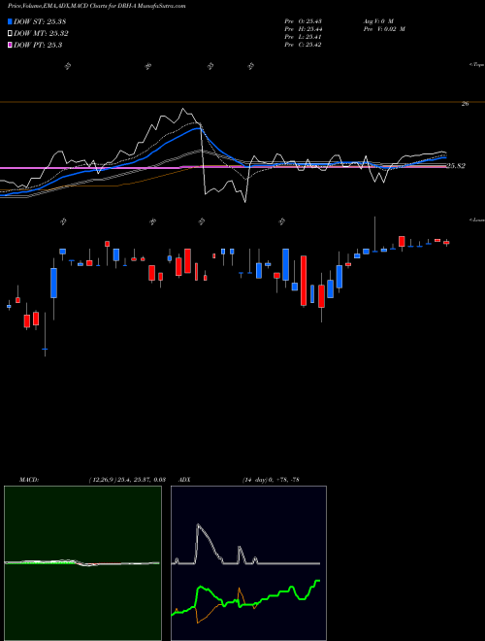The height and width of the screenshot is (641, 485).
Task: Open the green MACD indicator chart
Action: pyautogui.click(x=82, y=563)
